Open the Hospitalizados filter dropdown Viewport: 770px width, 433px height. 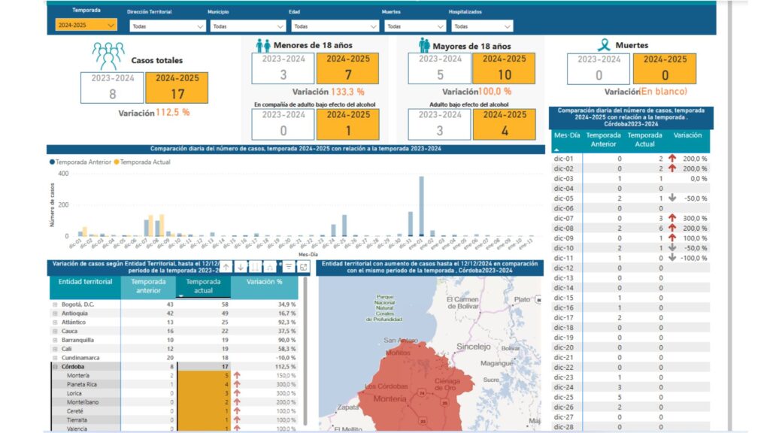click(481, 26)
